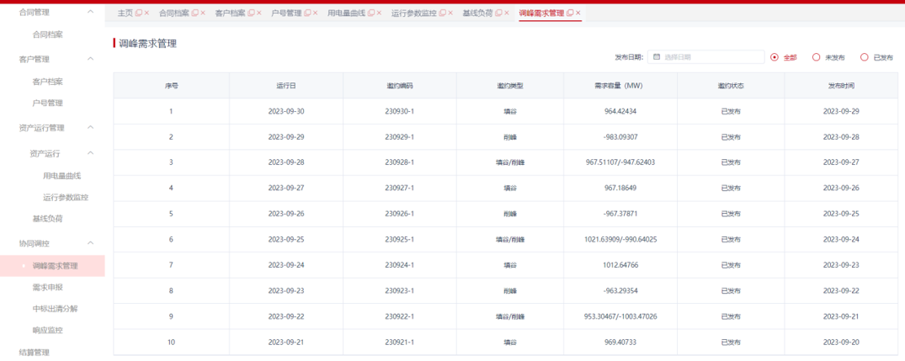Open 户号管理 in the sidebar
The height and width of the screenshot is (361, 905).
(x=47, y=104)
